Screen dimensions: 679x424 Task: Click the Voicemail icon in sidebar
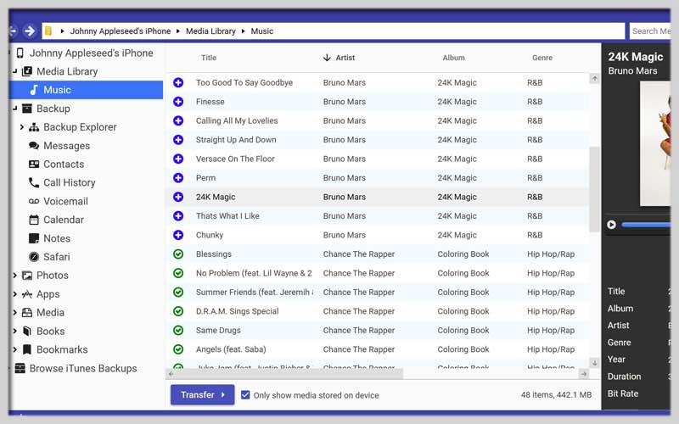point(34,201)
